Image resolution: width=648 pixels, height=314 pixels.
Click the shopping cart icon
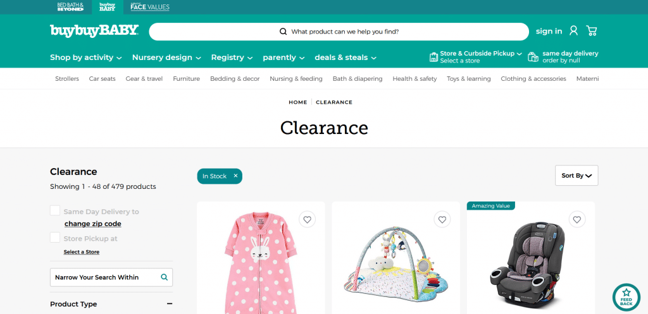[x=592, y=31]
